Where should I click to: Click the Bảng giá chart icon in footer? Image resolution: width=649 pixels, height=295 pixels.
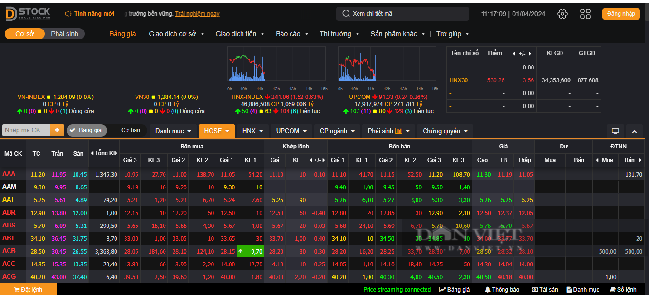[x=442, y=289]
